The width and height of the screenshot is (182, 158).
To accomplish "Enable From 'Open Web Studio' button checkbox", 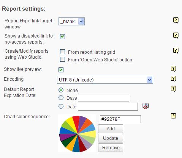I will 62,59.
